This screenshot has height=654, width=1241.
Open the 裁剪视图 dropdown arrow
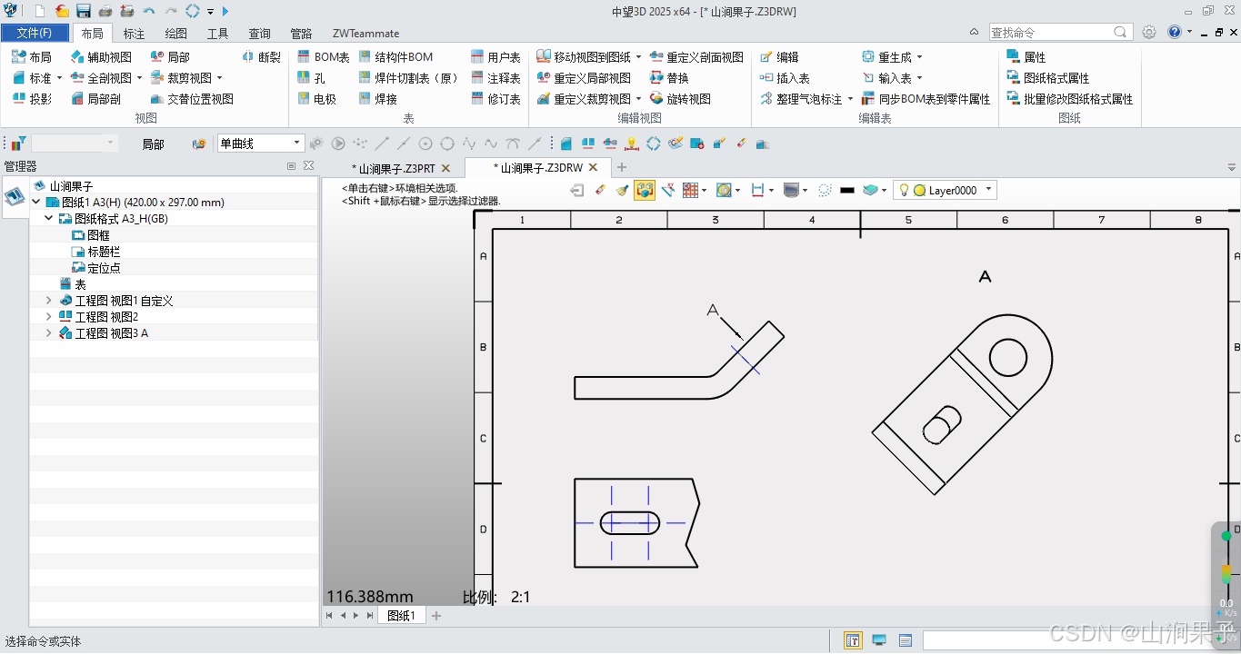point(219,78)
